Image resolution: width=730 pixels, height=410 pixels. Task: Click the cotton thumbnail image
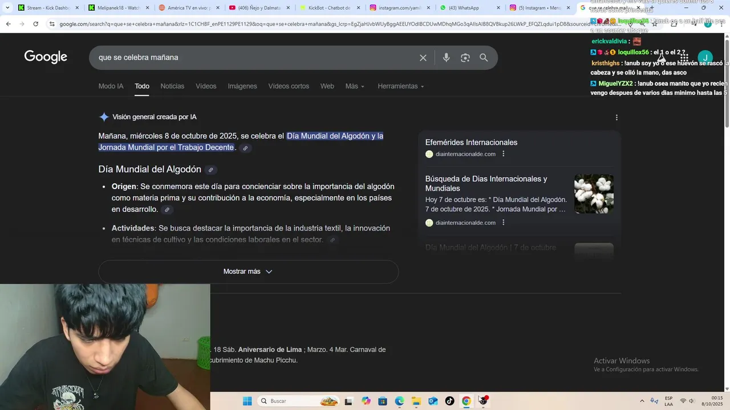[594, 194]
